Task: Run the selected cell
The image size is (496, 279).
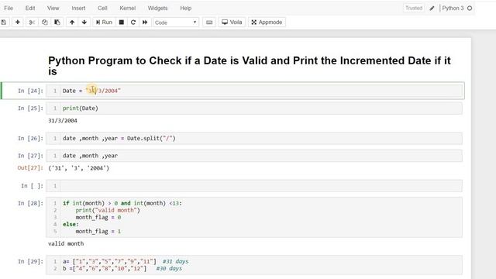Action: point(104,22)
